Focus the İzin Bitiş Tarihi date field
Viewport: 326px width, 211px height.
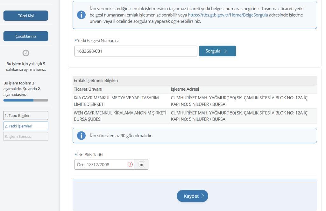tap(104, 165)
